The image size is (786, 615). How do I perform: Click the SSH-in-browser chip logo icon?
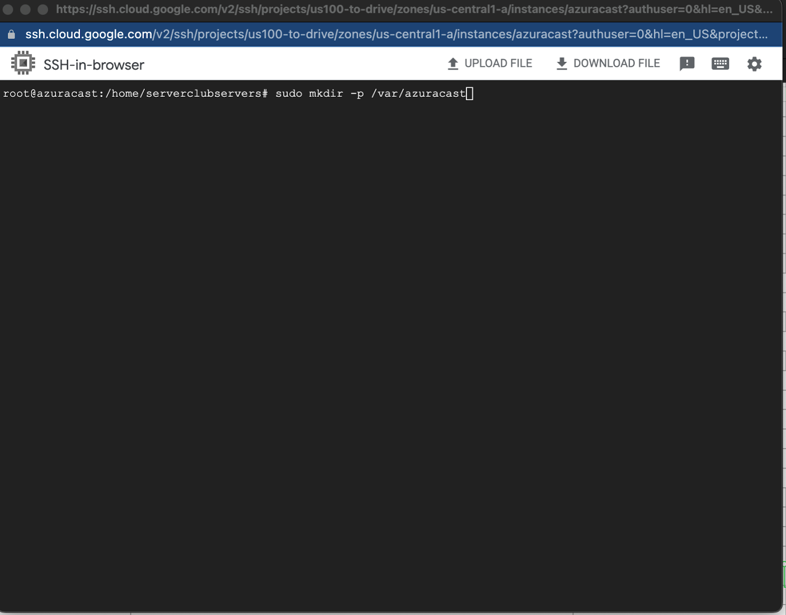tap(23, 63)
